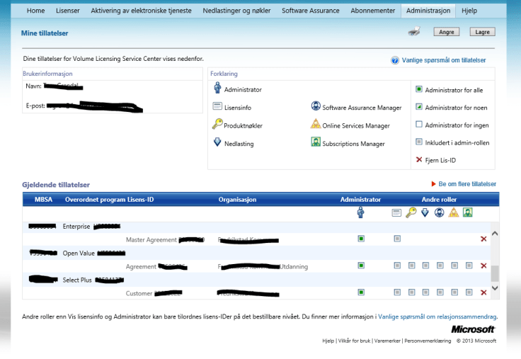Click the Angre button

447,32
